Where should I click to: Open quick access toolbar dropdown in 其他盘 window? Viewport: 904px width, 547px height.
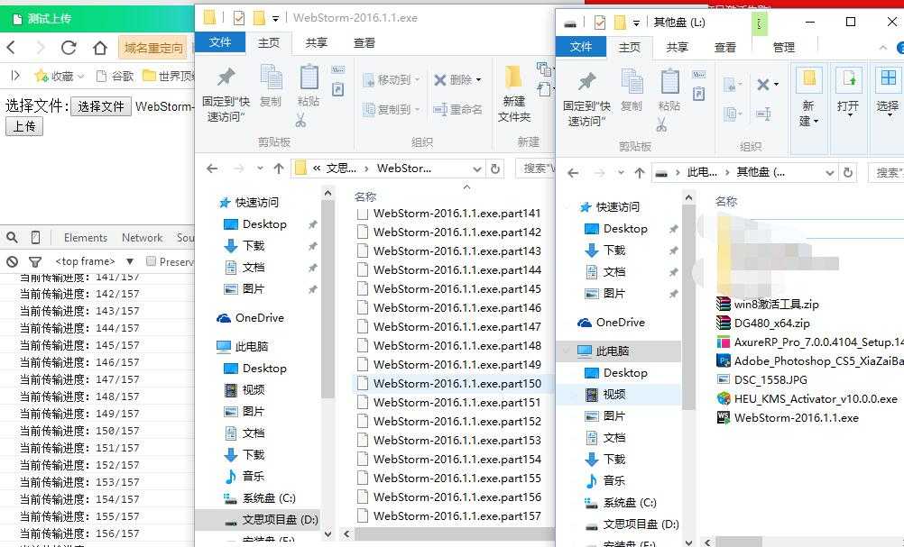coord(636,23)
